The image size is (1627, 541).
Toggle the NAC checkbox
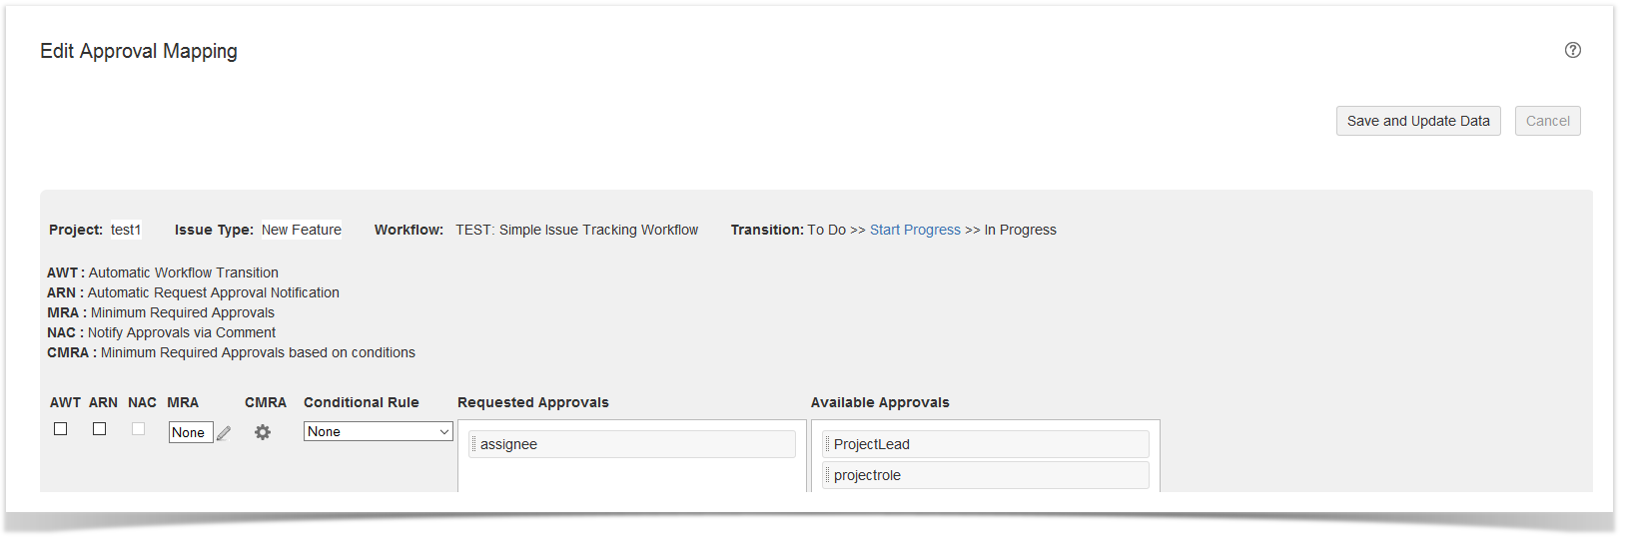(x=139, y=429)
